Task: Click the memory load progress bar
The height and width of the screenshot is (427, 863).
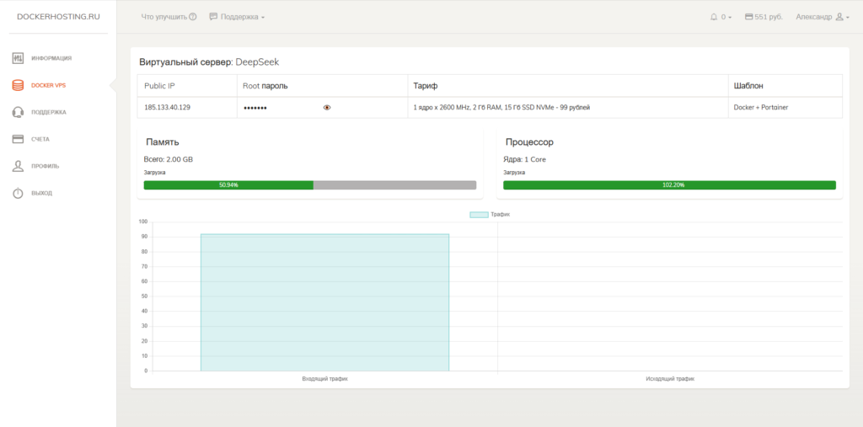Action: tap(310, 184)
